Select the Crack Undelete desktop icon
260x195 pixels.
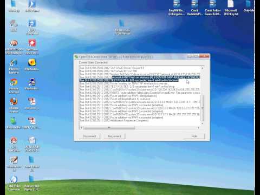tap(194, 8)
